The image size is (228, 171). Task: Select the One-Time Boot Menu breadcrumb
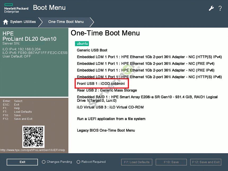click(x=66, y=22)
